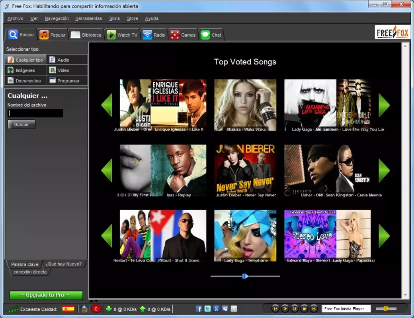
Task: Switch to the Popular tab
Action: coord(52,35)
